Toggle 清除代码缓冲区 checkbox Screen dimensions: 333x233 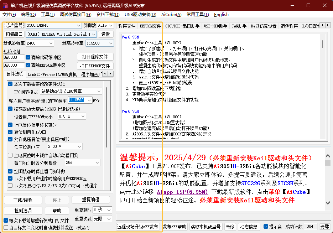[28, 57]
